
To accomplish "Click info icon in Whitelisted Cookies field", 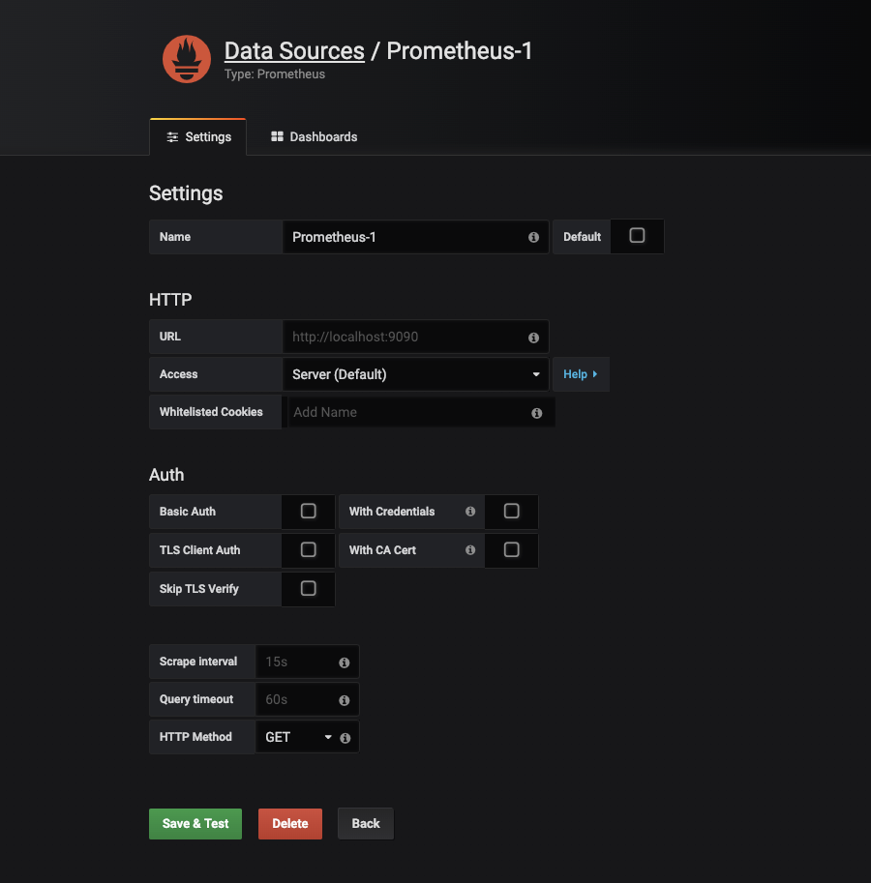I will (537, 413).
